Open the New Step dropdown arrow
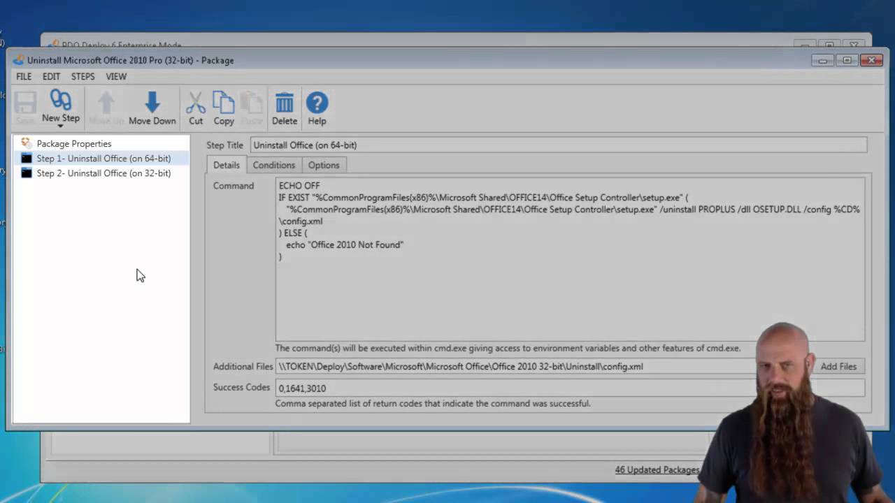 61,126
